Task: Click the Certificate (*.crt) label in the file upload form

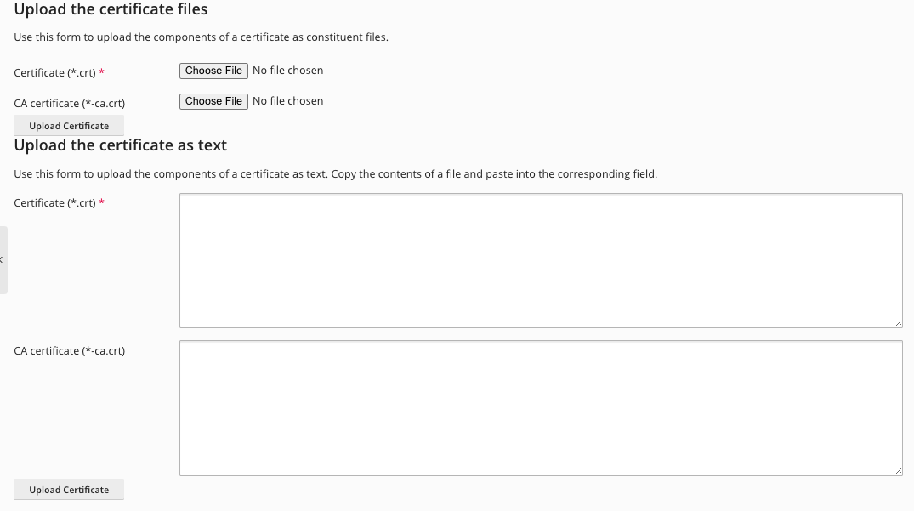Action: pyautogui.click(x=54, y=73)
